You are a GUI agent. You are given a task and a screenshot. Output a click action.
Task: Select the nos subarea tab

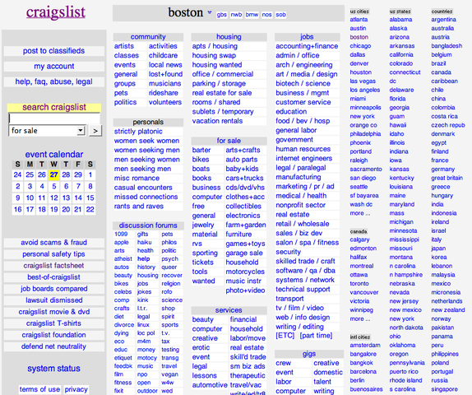pos(266,15)
